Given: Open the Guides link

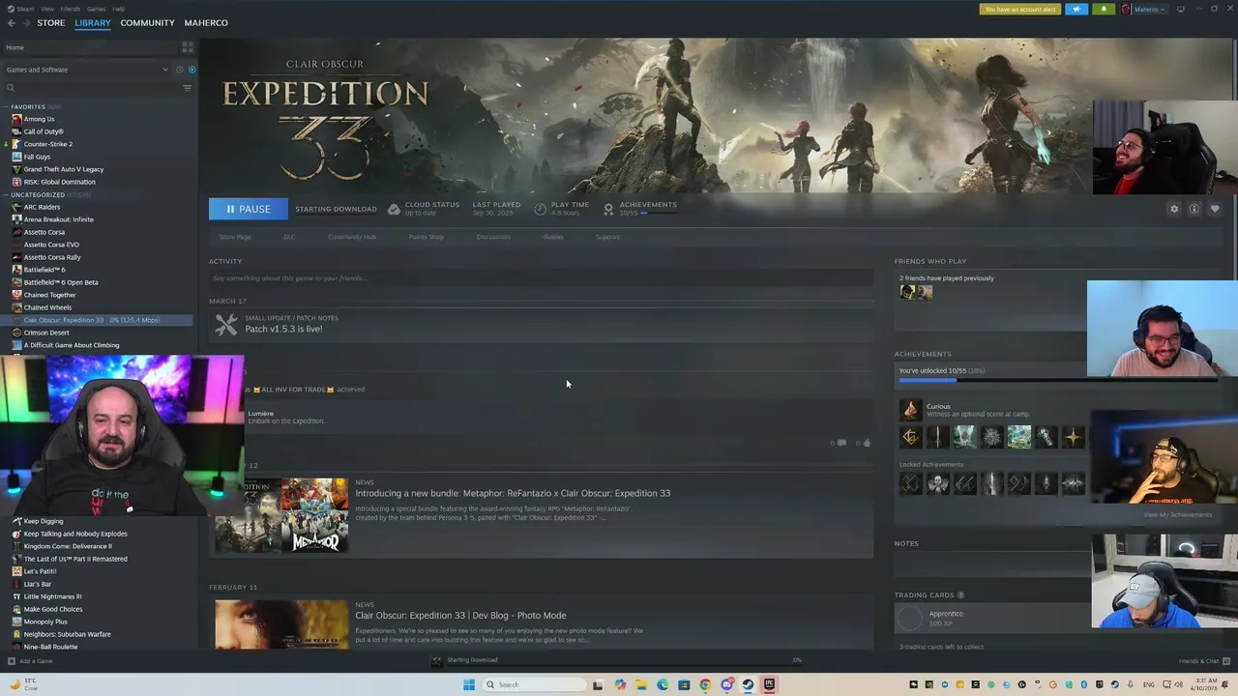Looking at the screenshot, I should click(x=553, y=237).
